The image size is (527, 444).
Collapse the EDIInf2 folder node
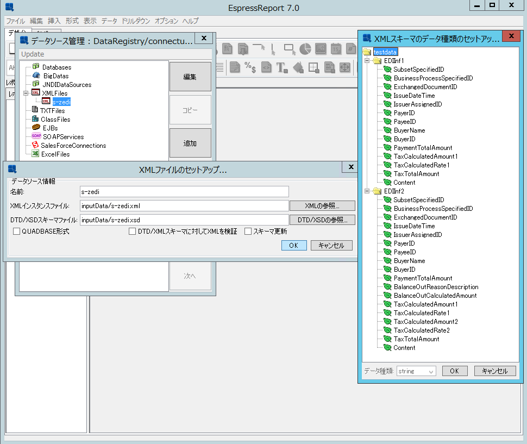pyautogui.click(x=367, y=191)
